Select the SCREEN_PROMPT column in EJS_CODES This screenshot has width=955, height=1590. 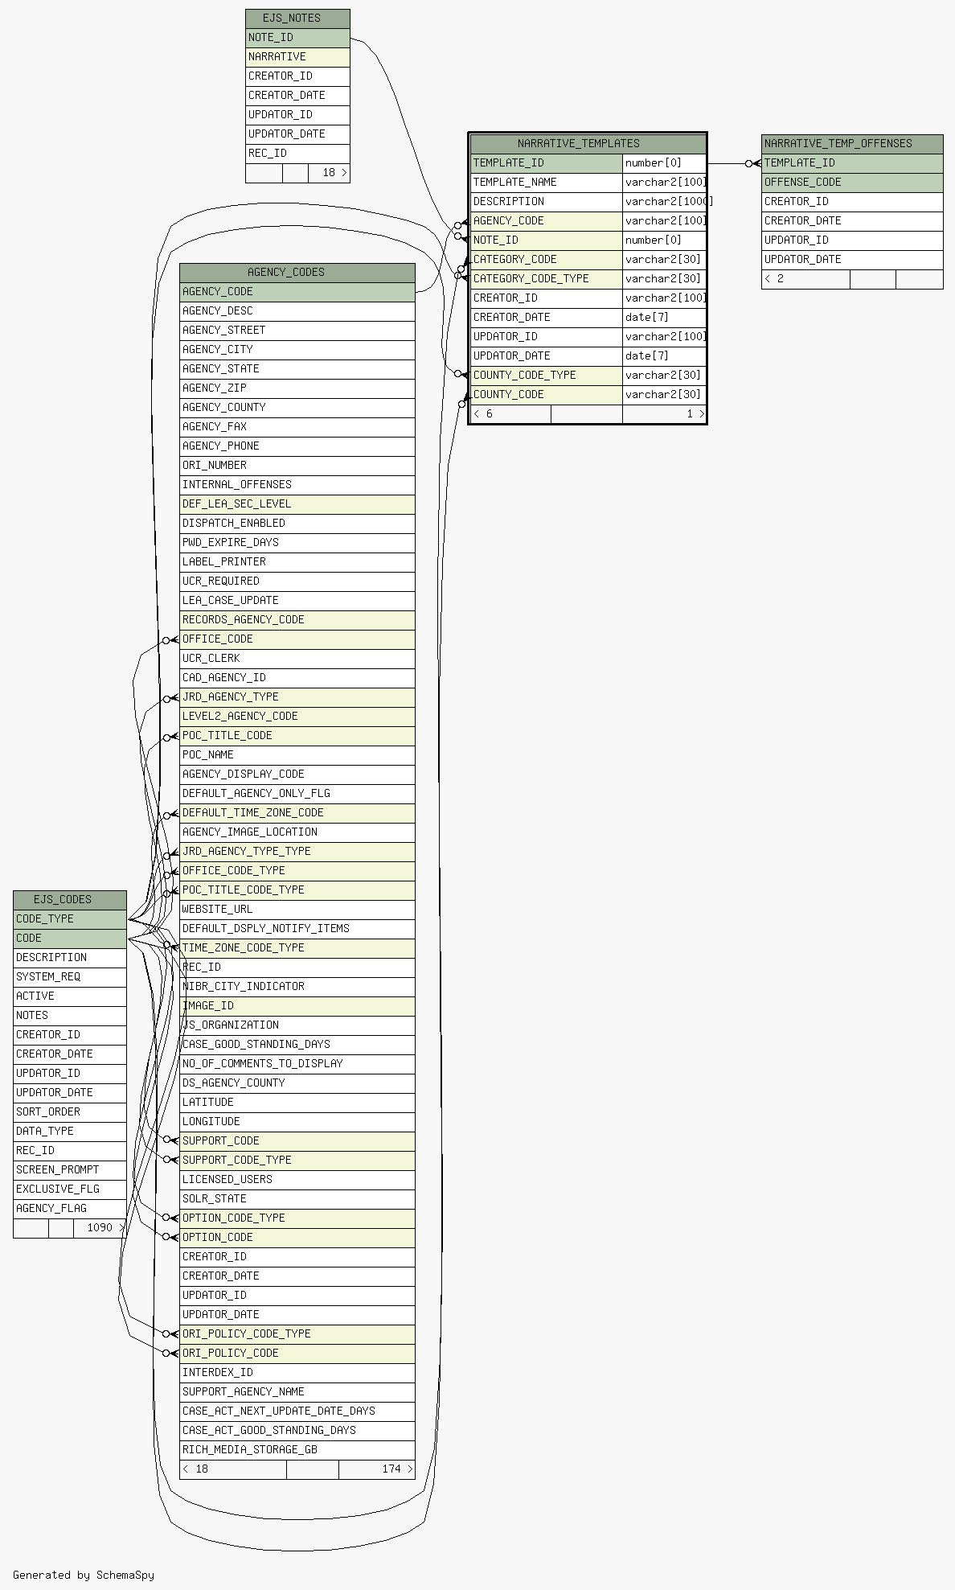pyautogui.click(x=69, y=1170)
